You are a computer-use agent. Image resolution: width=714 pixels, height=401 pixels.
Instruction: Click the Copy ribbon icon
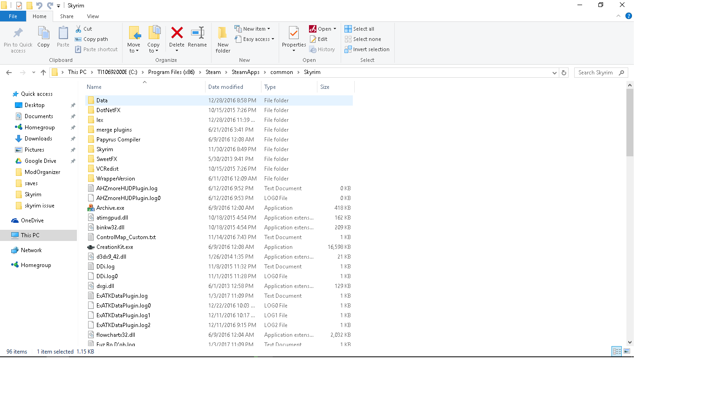(43, 37)
